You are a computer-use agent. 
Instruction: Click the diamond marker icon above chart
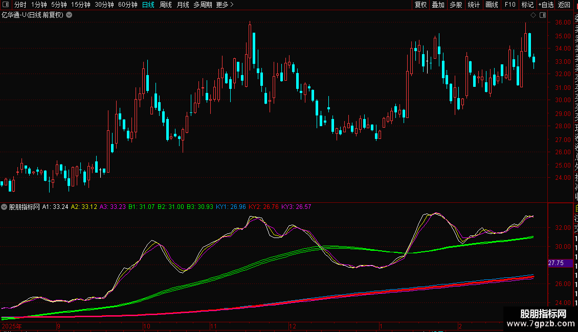[x=533, y=15]
